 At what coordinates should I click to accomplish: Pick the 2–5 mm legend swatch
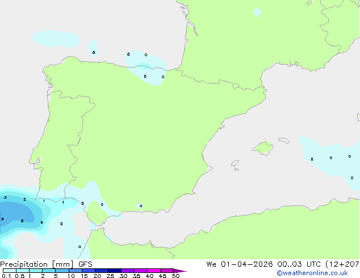point(49,271)
